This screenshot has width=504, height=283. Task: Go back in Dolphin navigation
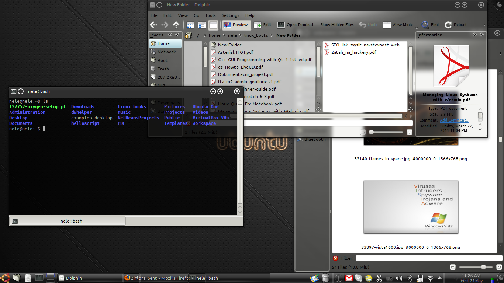tap(153, 25)
